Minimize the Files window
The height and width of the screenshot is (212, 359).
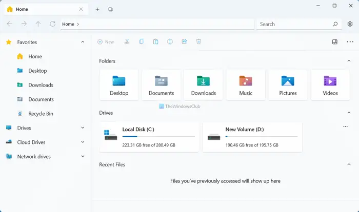[318, 6]
